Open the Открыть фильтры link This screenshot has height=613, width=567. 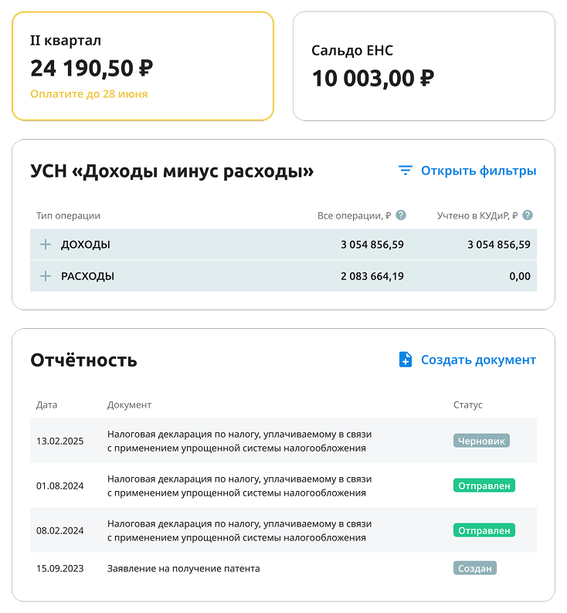pos(478,171)
